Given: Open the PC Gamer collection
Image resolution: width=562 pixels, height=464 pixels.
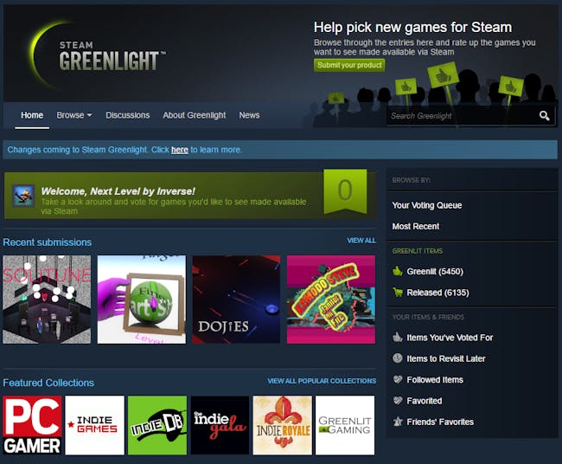Looking at the screenshot, I should (32, 425).
